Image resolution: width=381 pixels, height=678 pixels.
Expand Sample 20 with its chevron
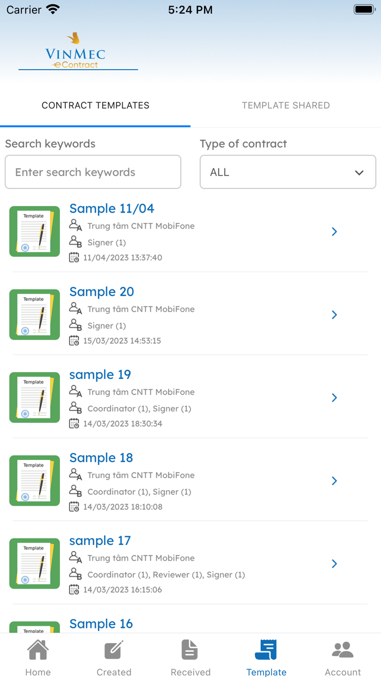[x=334, y=314]
